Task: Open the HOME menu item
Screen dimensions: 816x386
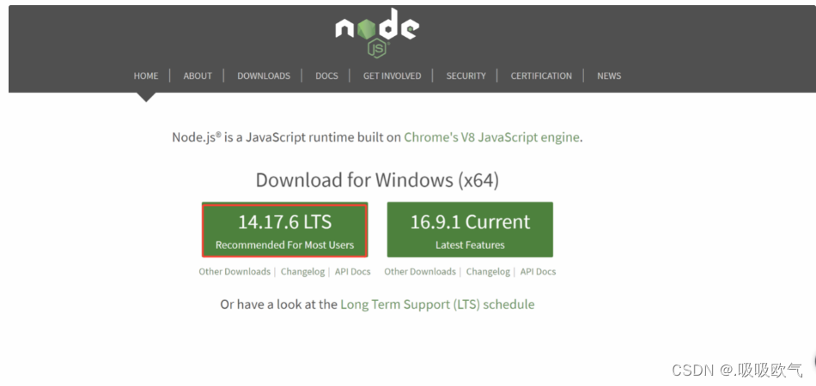Action: pos(146,75)
